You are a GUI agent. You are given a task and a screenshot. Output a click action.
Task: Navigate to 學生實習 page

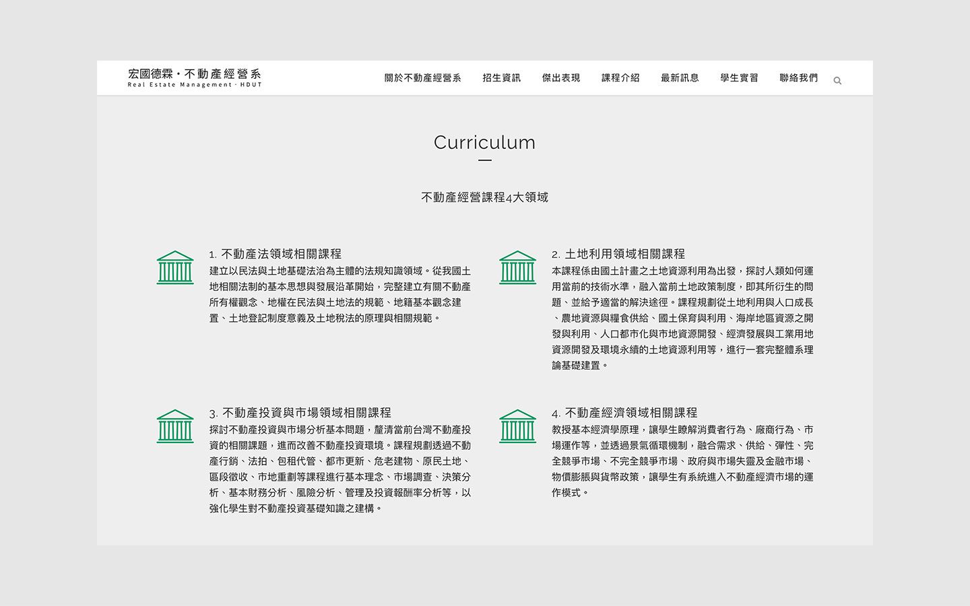click(x=739, y=78)
